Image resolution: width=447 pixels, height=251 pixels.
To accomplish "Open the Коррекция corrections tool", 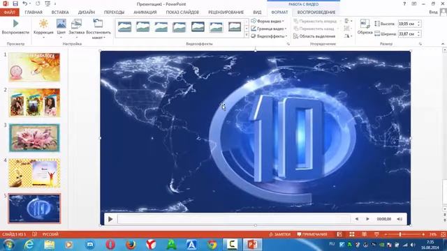I will coord(43,24).
